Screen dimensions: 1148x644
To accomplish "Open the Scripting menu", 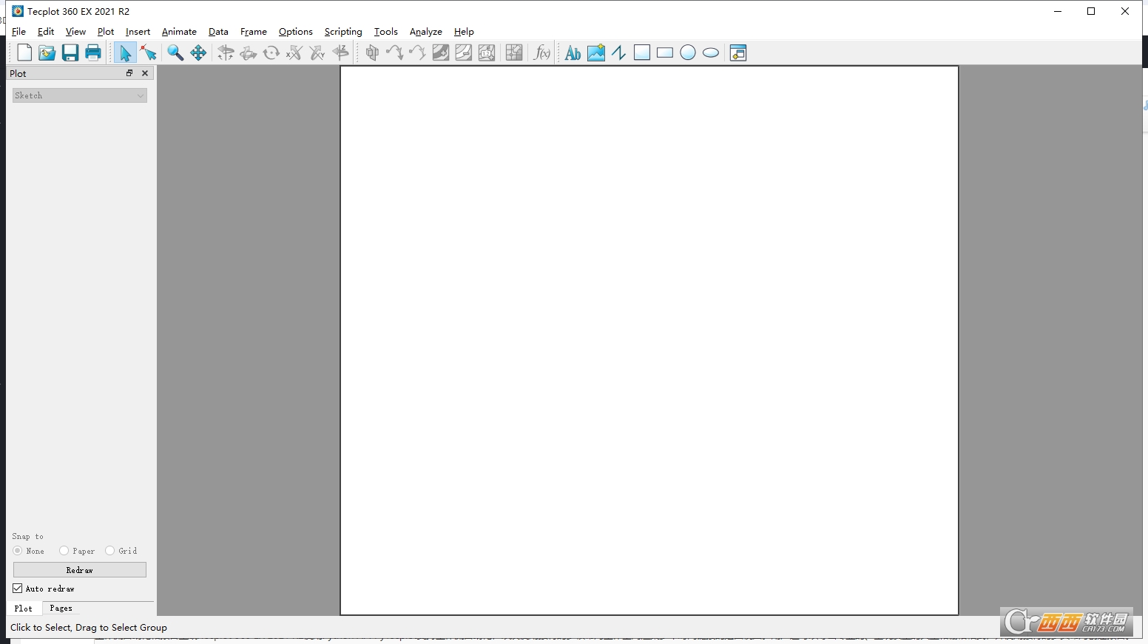I will tap(343, 32).
